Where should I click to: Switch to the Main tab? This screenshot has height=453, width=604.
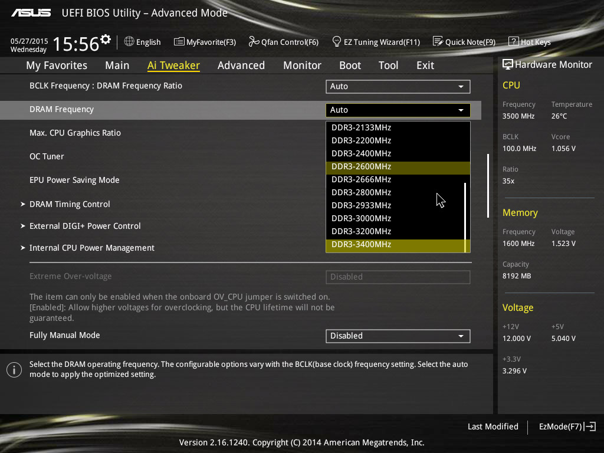[117, 65]
